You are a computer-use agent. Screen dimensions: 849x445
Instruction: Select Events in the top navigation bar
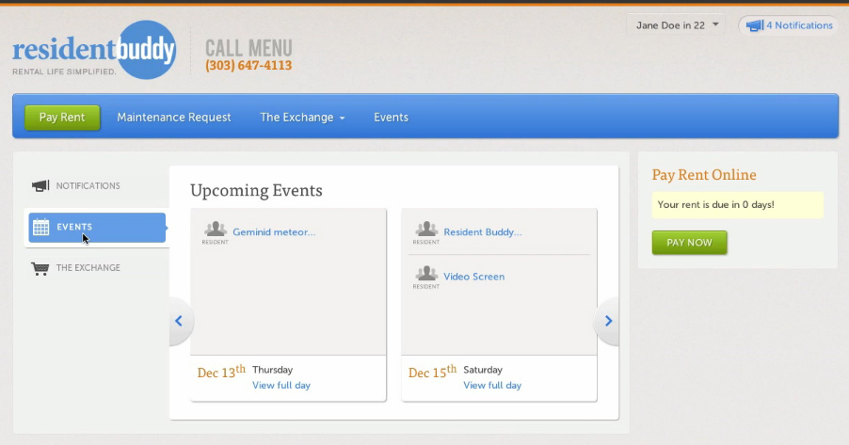pos(391,118)
